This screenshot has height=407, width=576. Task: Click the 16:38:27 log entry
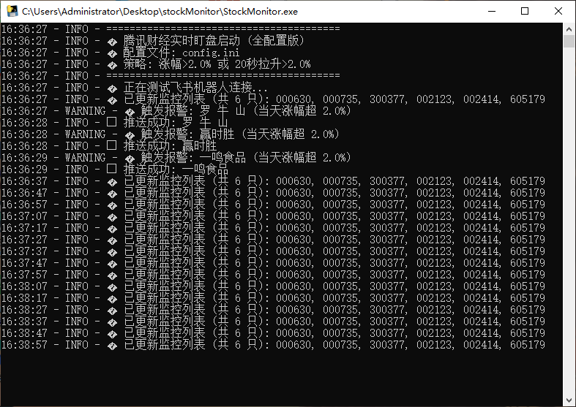pyautogui.click(x=273, y=311)
